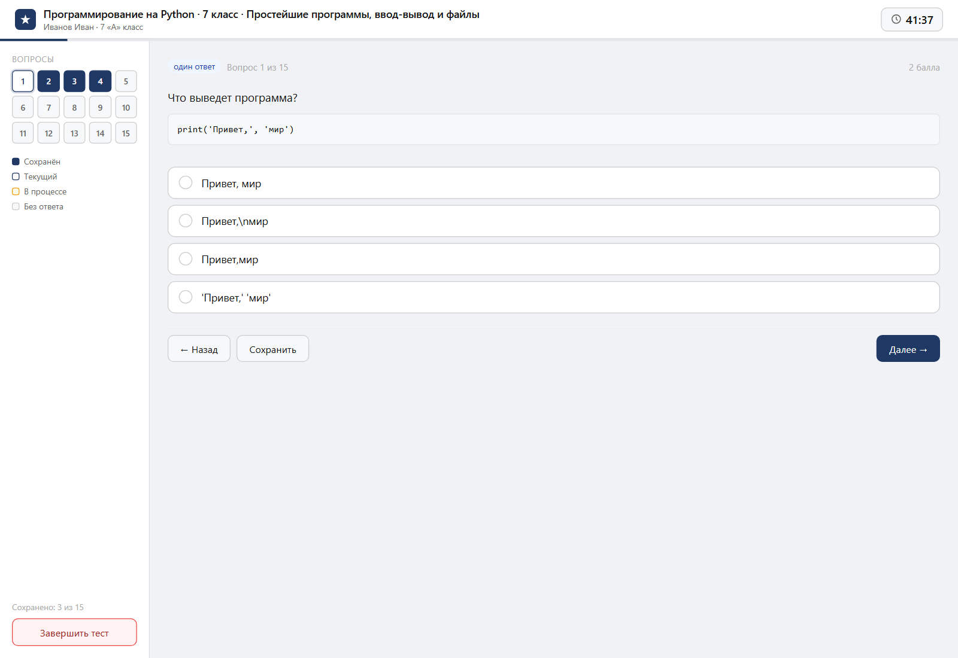Viewport: 958px width, 658px height.
Task: Select the quoted answer 'Привет,' 'мир'
Action: pyautogui.click(x=553, y=297)
